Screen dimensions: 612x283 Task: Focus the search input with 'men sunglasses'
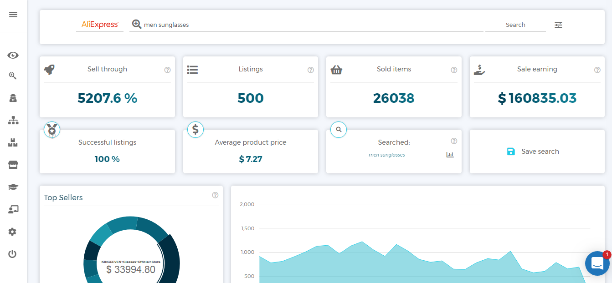click(x=310, y=25)
